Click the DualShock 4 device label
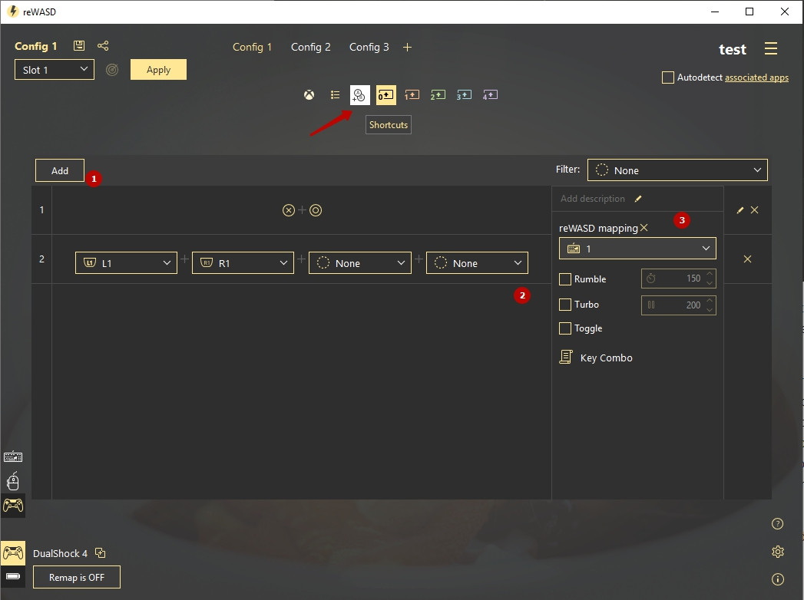Viewport: 804px width, 600px height. (60, 553)
